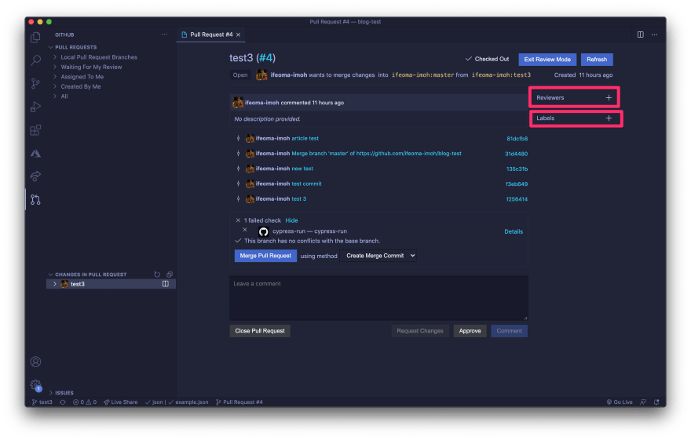Image resolution: width=691 pixels, height=440 pixels.
Task: Open the Run and Debug view
Action: [35, 107]
